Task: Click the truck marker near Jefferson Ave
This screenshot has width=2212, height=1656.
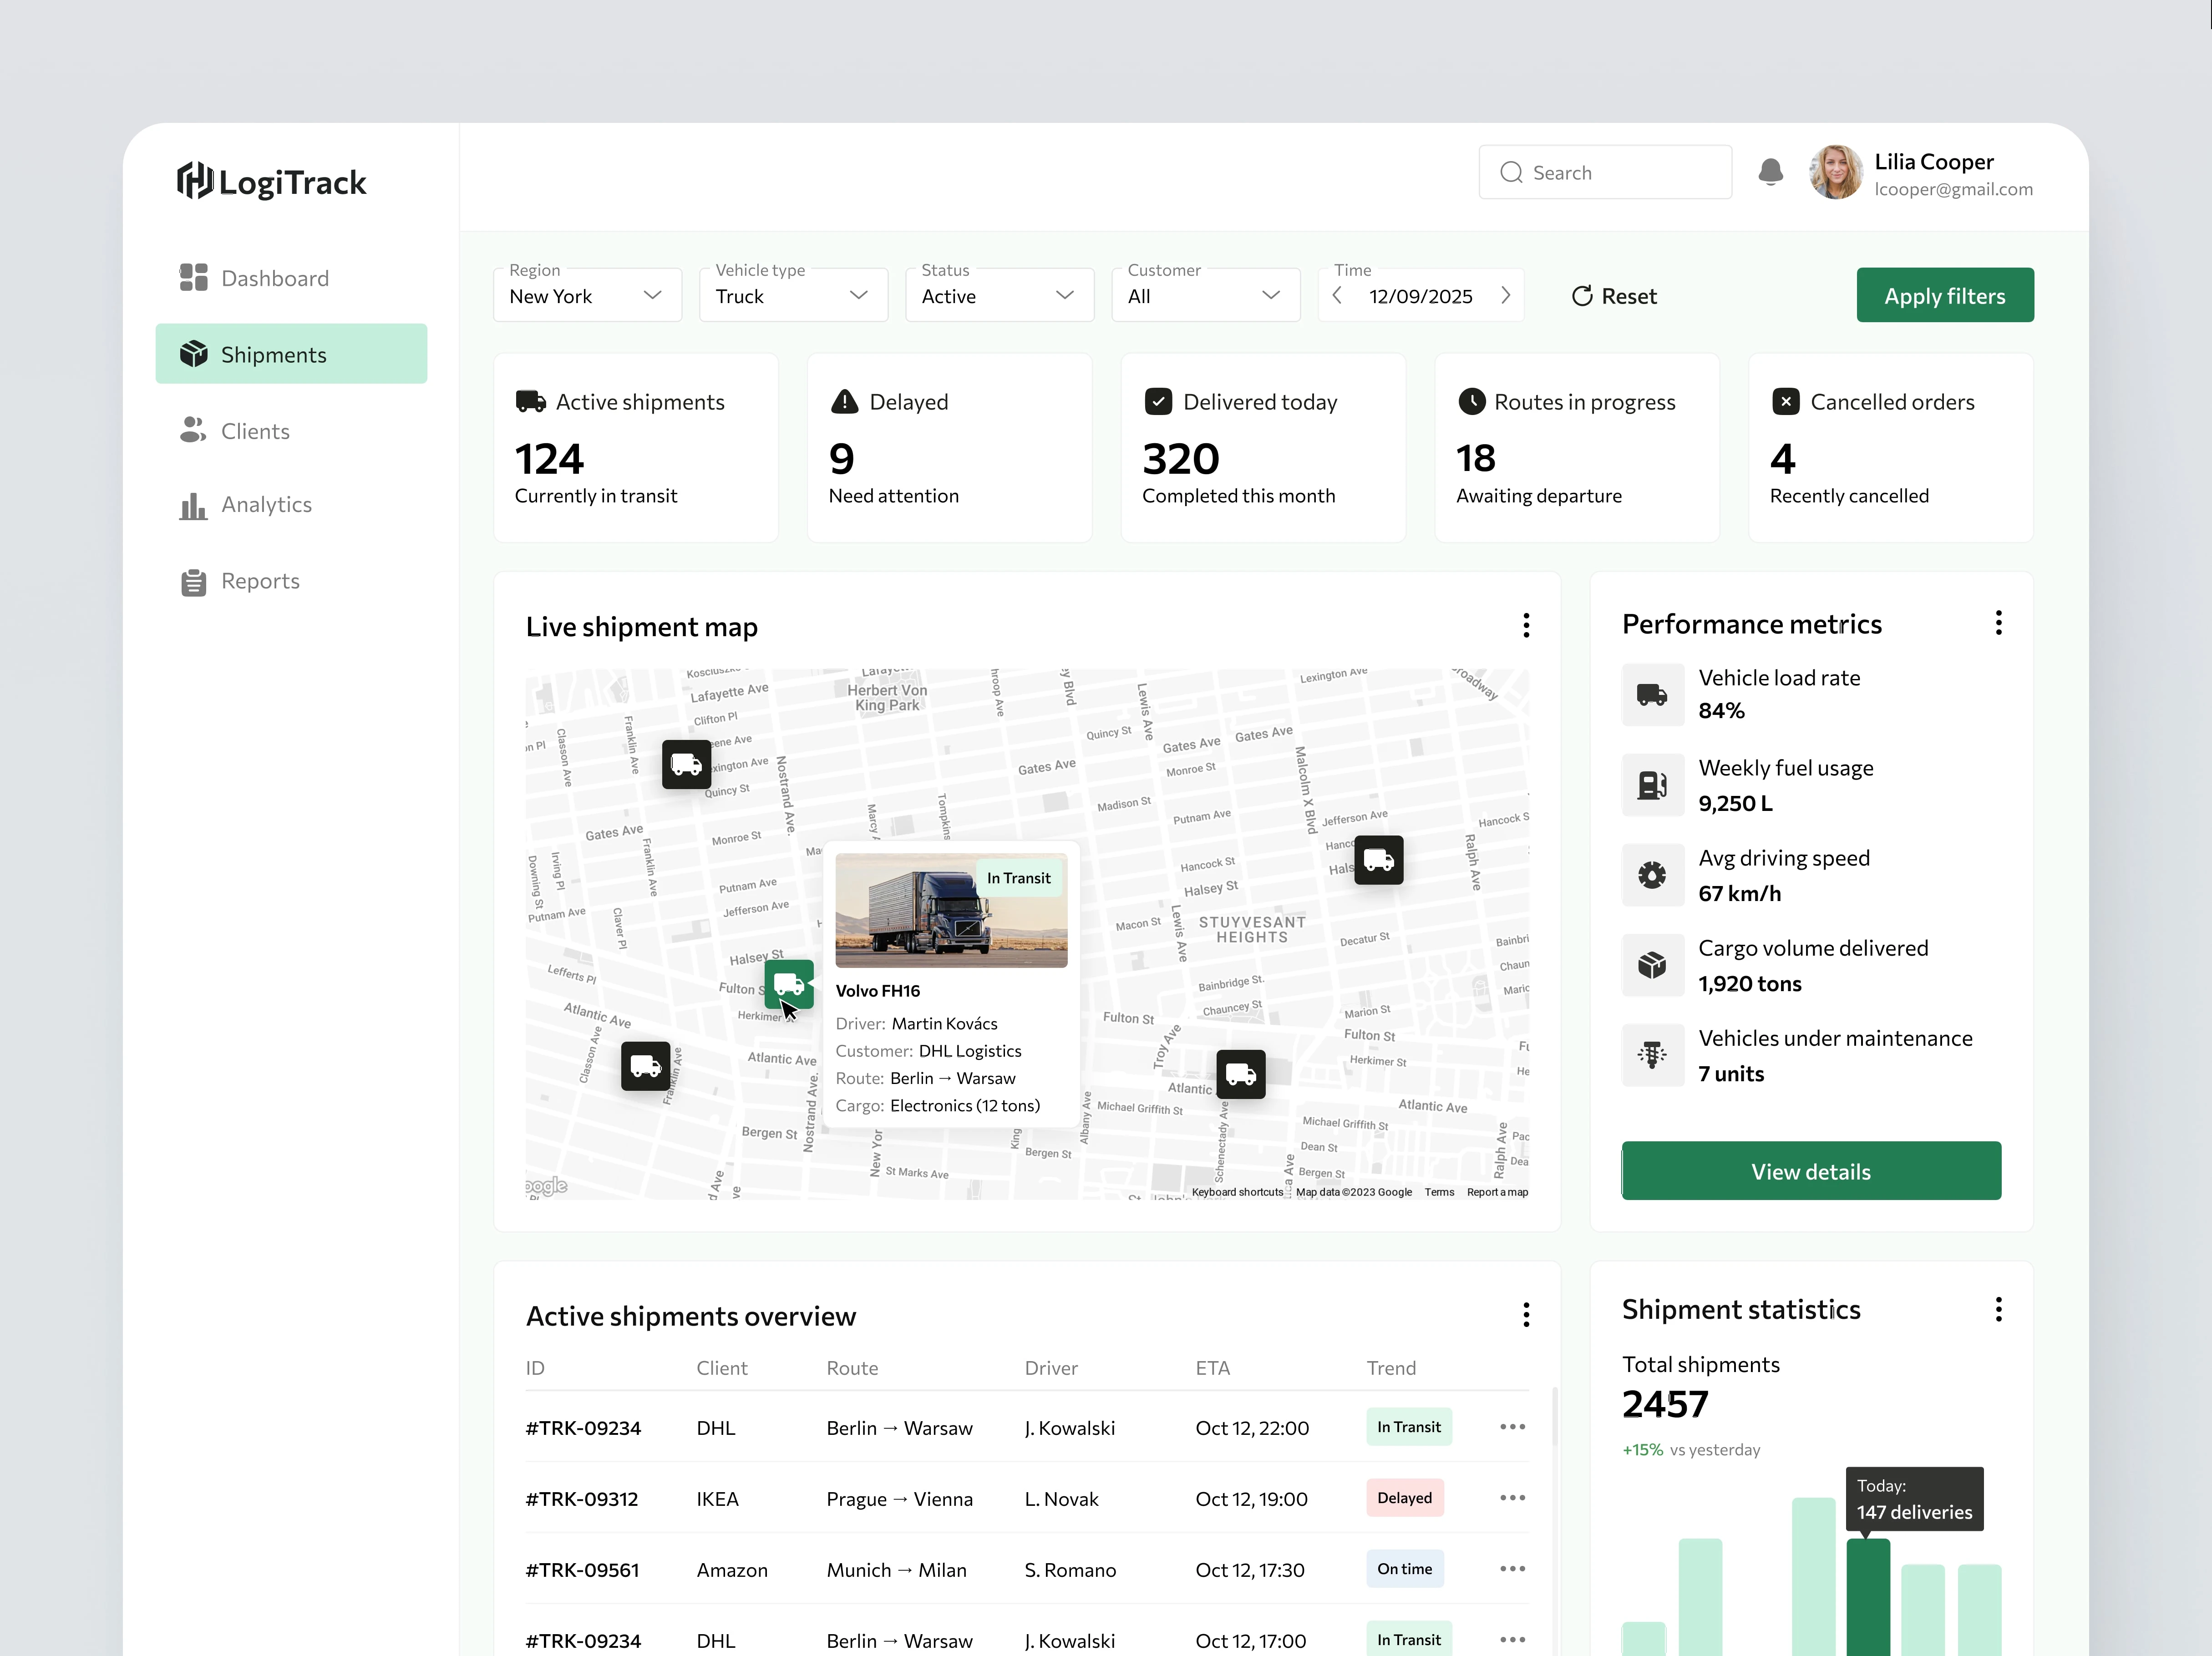Action: 1378,860
